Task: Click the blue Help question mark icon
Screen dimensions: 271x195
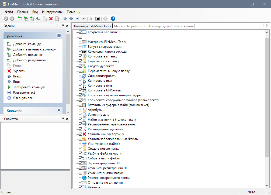Action: pyautogui.click(x=113, y=19)
